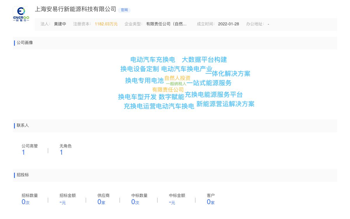Click the 官网 badge beside the company name
This screenshot has width=350, height=219.
(124, 10)
